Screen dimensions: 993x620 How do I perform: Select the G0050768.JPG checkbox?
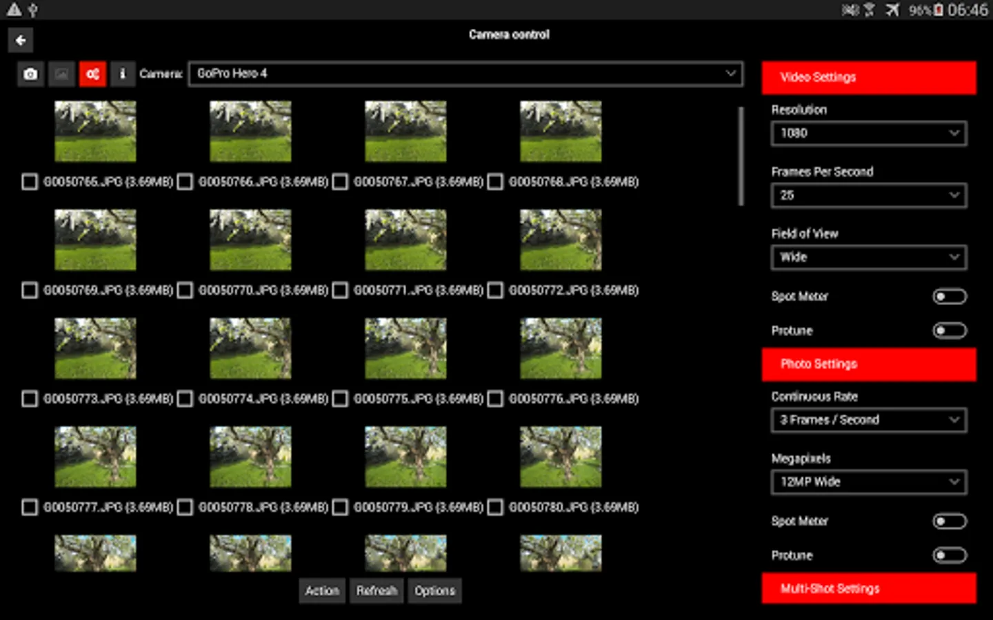495,182
